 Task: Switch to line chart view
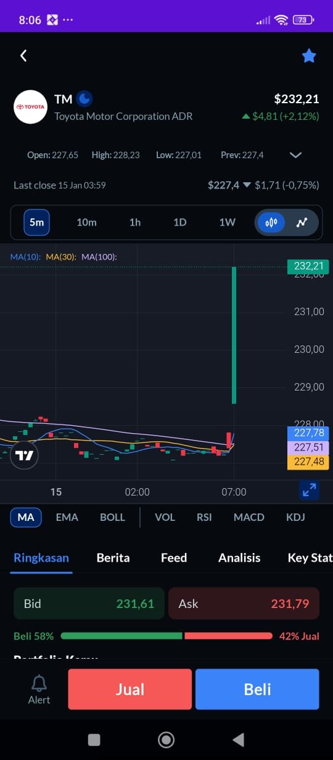pyautogui.click(x=302, y=222)
